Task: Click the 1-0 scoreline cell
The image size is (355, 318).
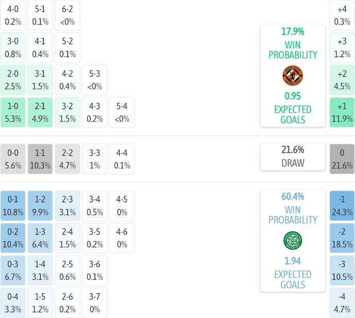Action: click(x=13, y=113)
